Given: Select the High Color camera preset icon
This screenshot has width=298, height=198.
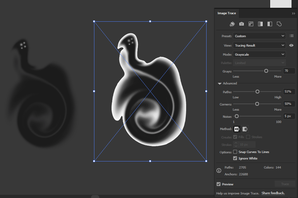Looking at the screenshot, I should [x=242, y=24].
